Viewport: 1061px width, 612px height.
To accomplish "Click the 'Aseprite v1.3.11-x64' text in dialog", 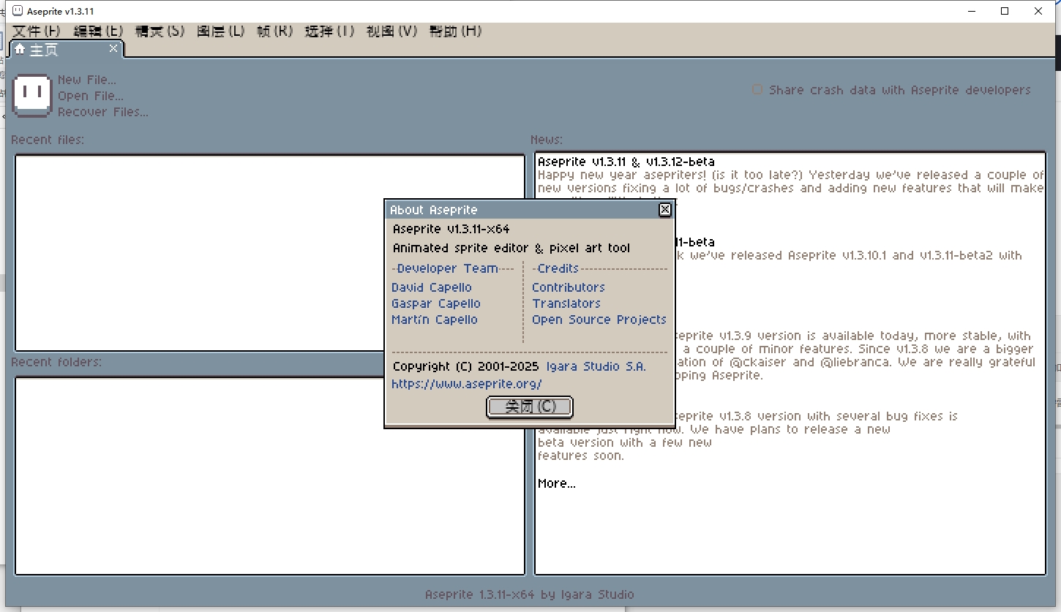I will (x=451, y=229).
